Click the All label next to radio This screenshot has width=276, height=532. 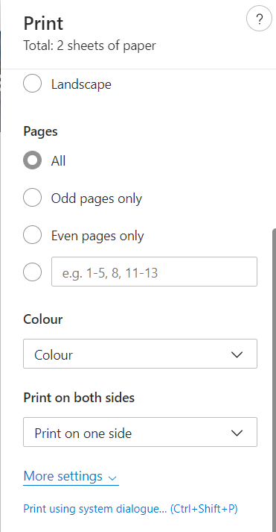(58, 160)
